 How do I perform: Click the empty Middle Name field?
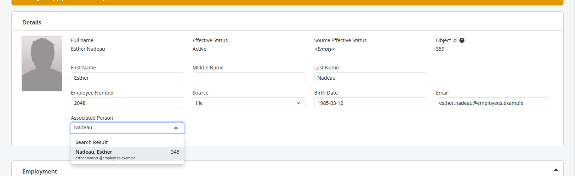point(249,78)
